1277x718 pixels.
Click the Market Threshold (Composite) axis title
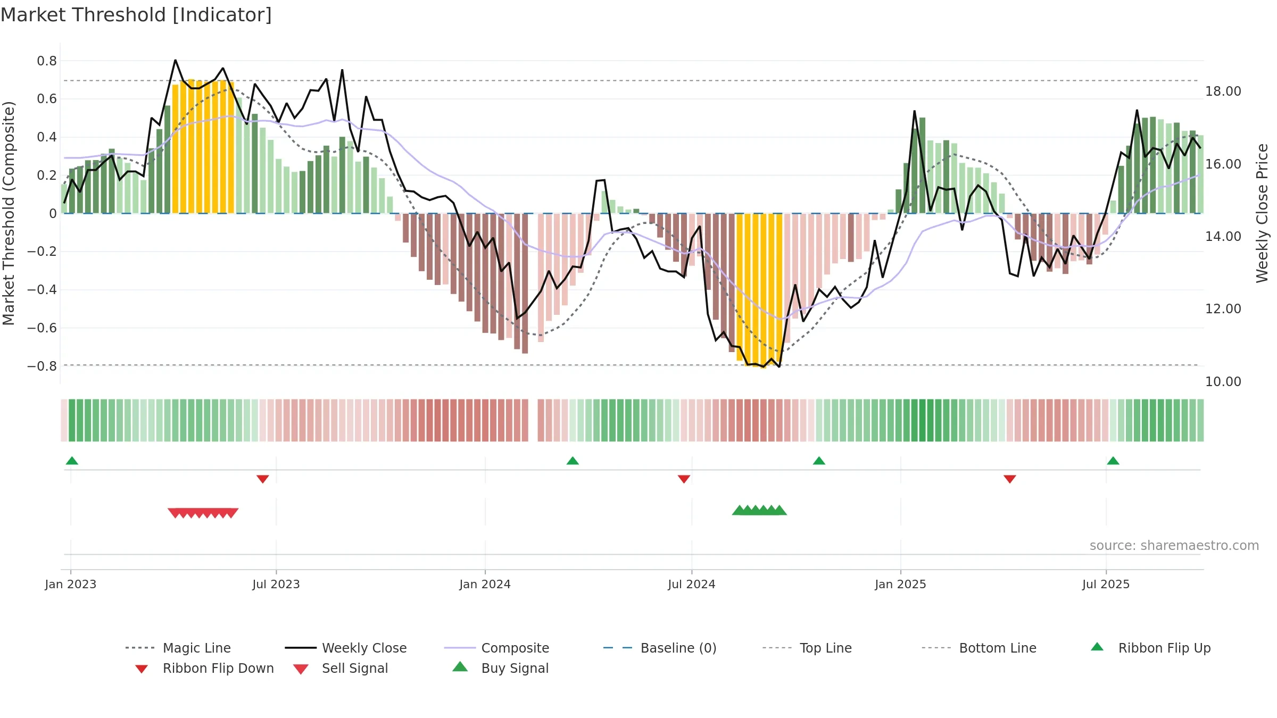pyautogui.click(x=9, y=213)
